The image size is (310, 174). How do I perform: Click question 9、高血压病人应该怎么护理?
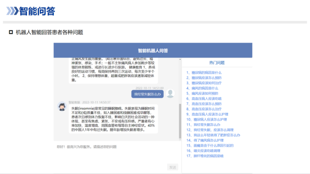[x=207, y=114]
